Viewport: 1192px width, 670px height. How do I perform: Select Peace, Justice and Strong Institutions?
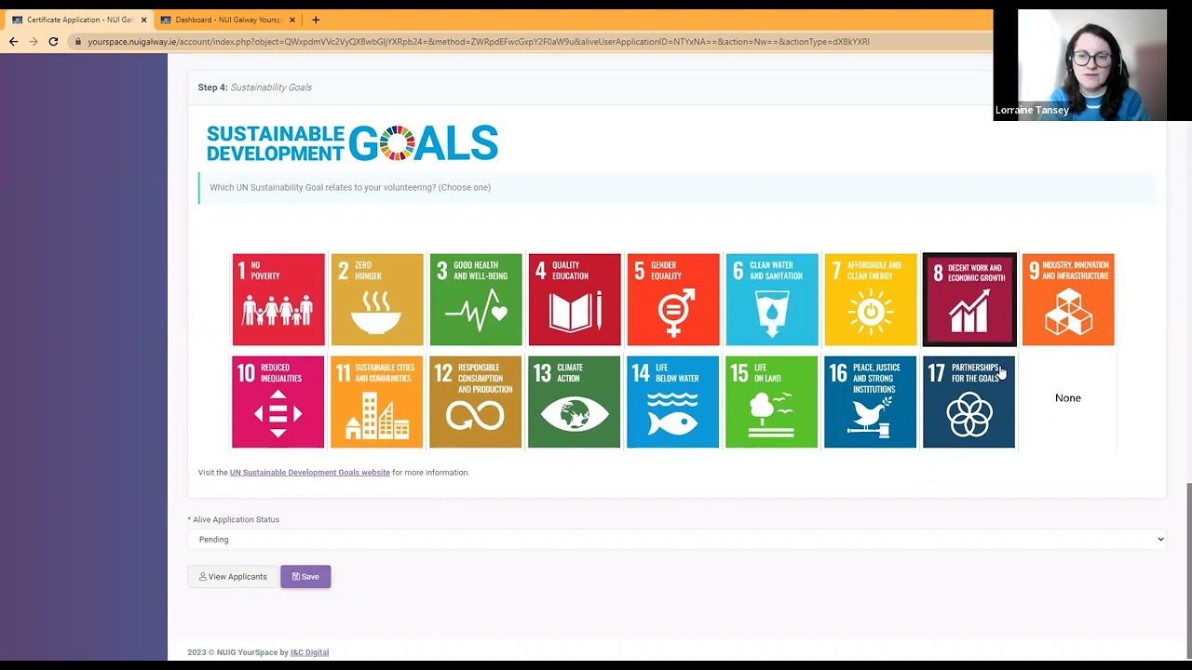(x=871, y=402)
